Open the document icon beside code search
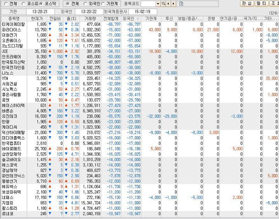The width and height of the screenshot is (279, 219). point(181,3)
